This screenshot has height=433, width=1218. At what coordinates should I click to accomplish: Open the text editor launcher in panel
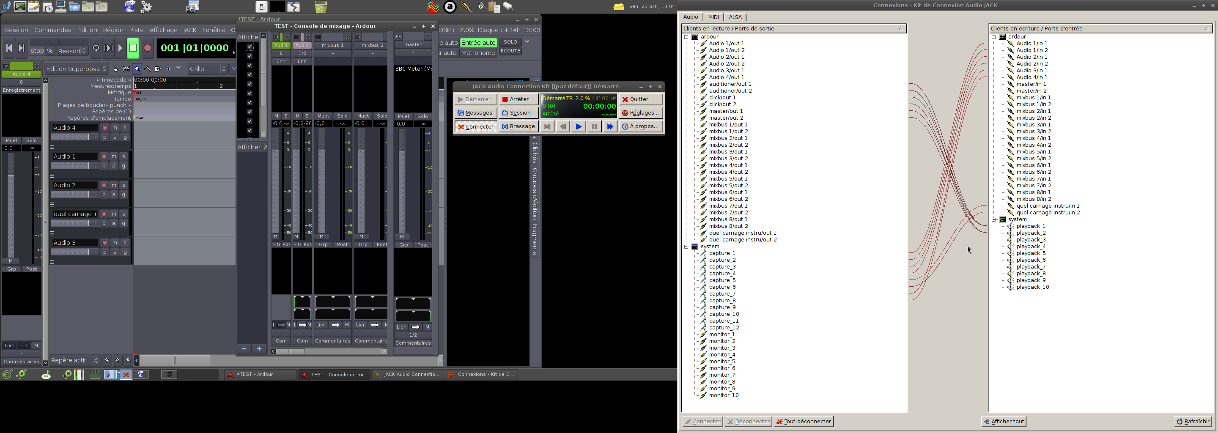click(x=33, y=7)
